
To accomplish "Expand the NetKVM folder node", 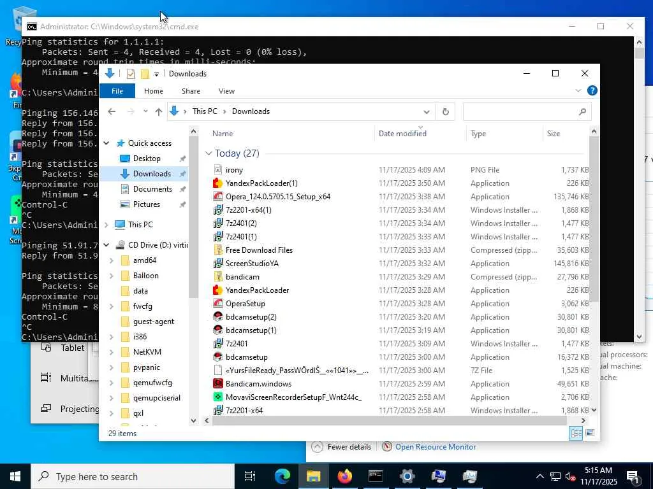I will tap(112, 352).
